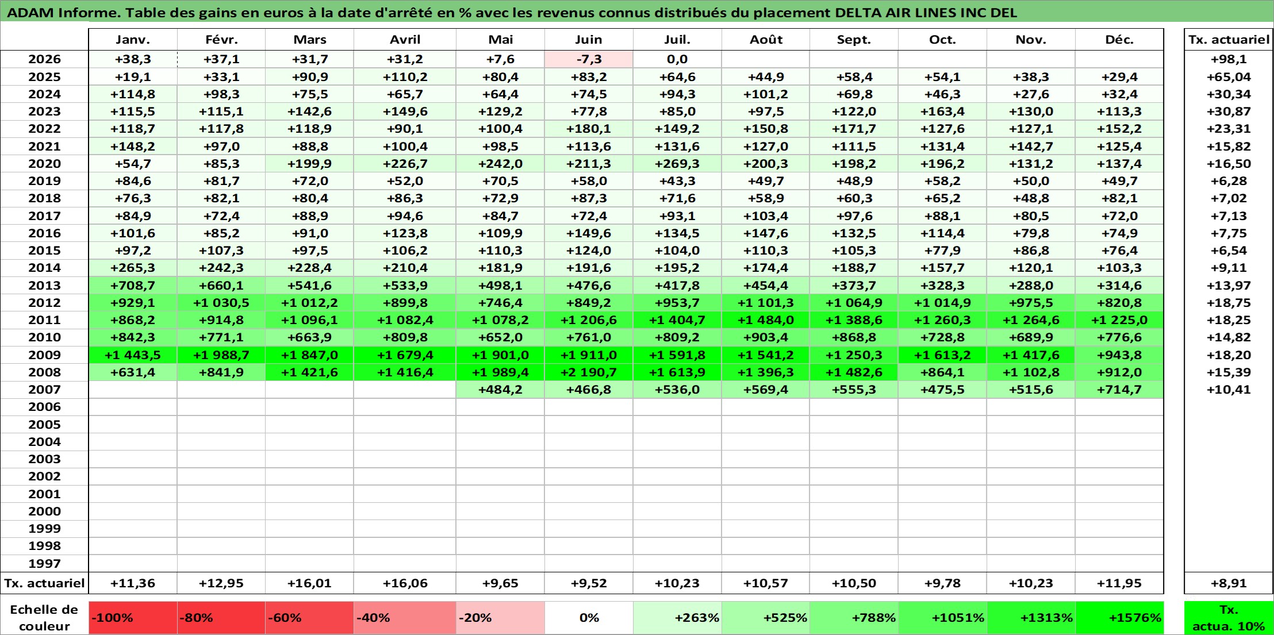Select the +1 988,7 cell in the 2009 row
This screenshot has width=1274, height=635.
(221, 355)
